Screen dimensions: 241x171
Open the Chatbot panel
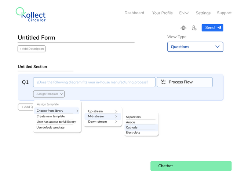coord(191,166)
